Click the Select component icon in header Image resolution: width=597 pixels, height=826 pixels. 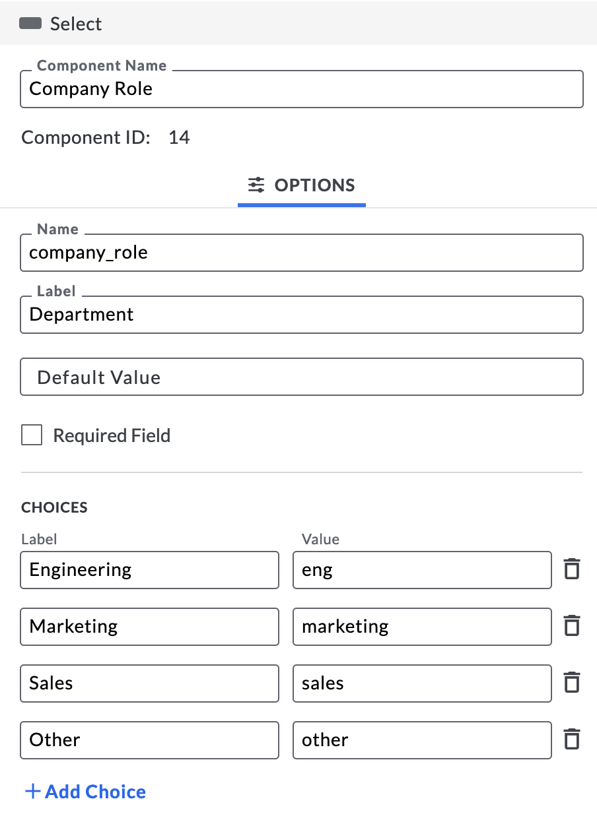[30, 24]
